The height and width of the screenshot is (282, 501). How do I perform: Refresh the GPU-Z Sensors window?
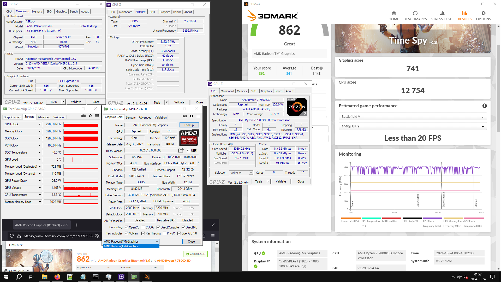90,116
